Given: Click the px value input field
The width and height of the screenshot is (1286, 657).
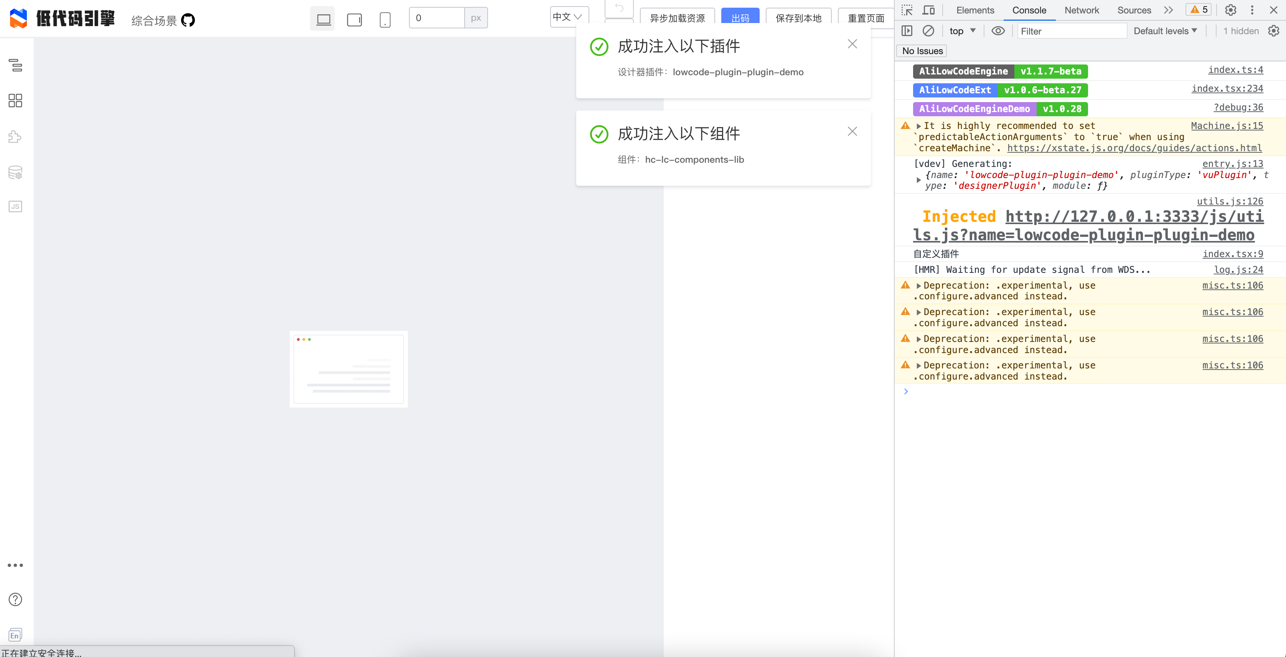Looking at the screenshot, I should (437, 18).
